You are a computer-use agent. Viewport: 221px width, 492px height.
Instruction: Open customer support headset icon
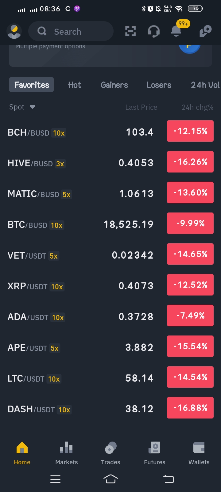[153, 31]
